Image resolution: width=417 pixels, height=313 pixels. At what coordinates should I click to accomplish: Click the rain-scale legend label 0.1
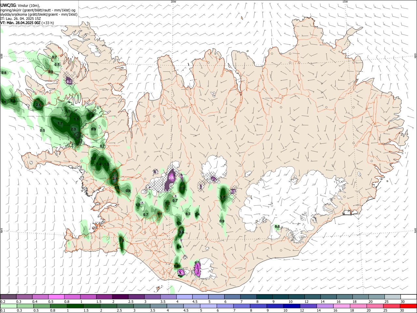coord(3,310)
